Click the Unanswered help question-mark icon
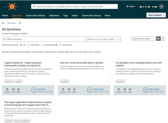Image resolution: width=168 pixels, height=123 pixels. click(x=56, y=45)
